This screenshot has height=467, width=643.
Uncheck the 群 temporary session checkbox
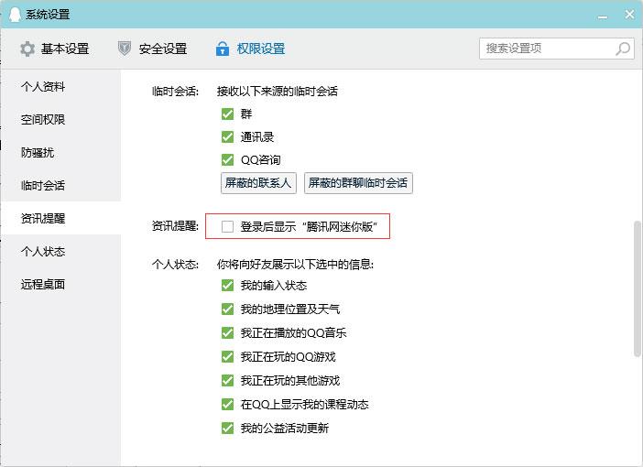tap(227, 114)
